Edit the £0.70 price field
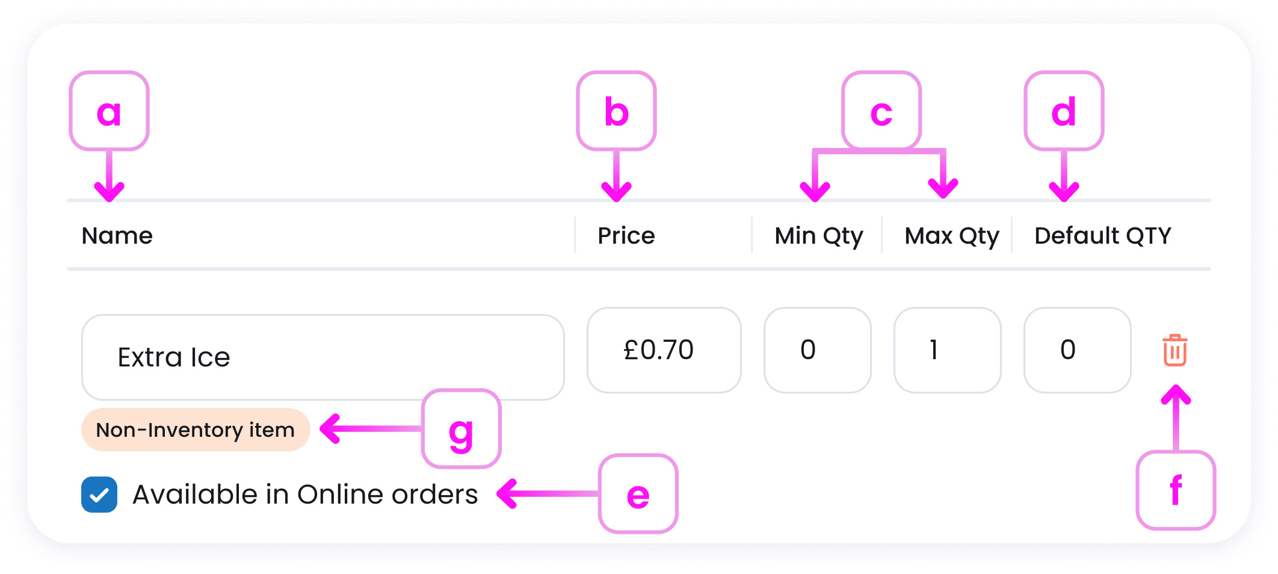 664,350
